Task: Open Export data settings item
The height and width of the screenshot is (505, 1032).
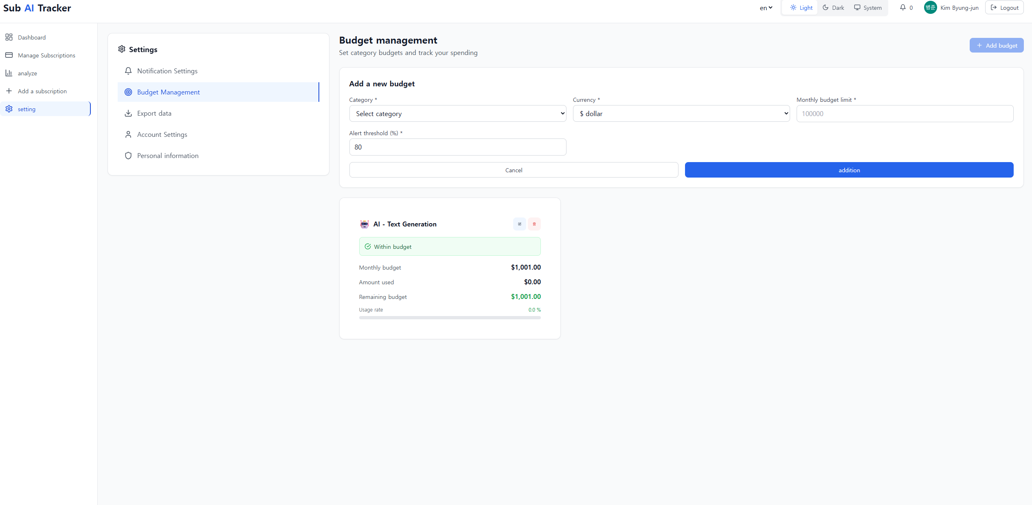Action: coord(154,113)
